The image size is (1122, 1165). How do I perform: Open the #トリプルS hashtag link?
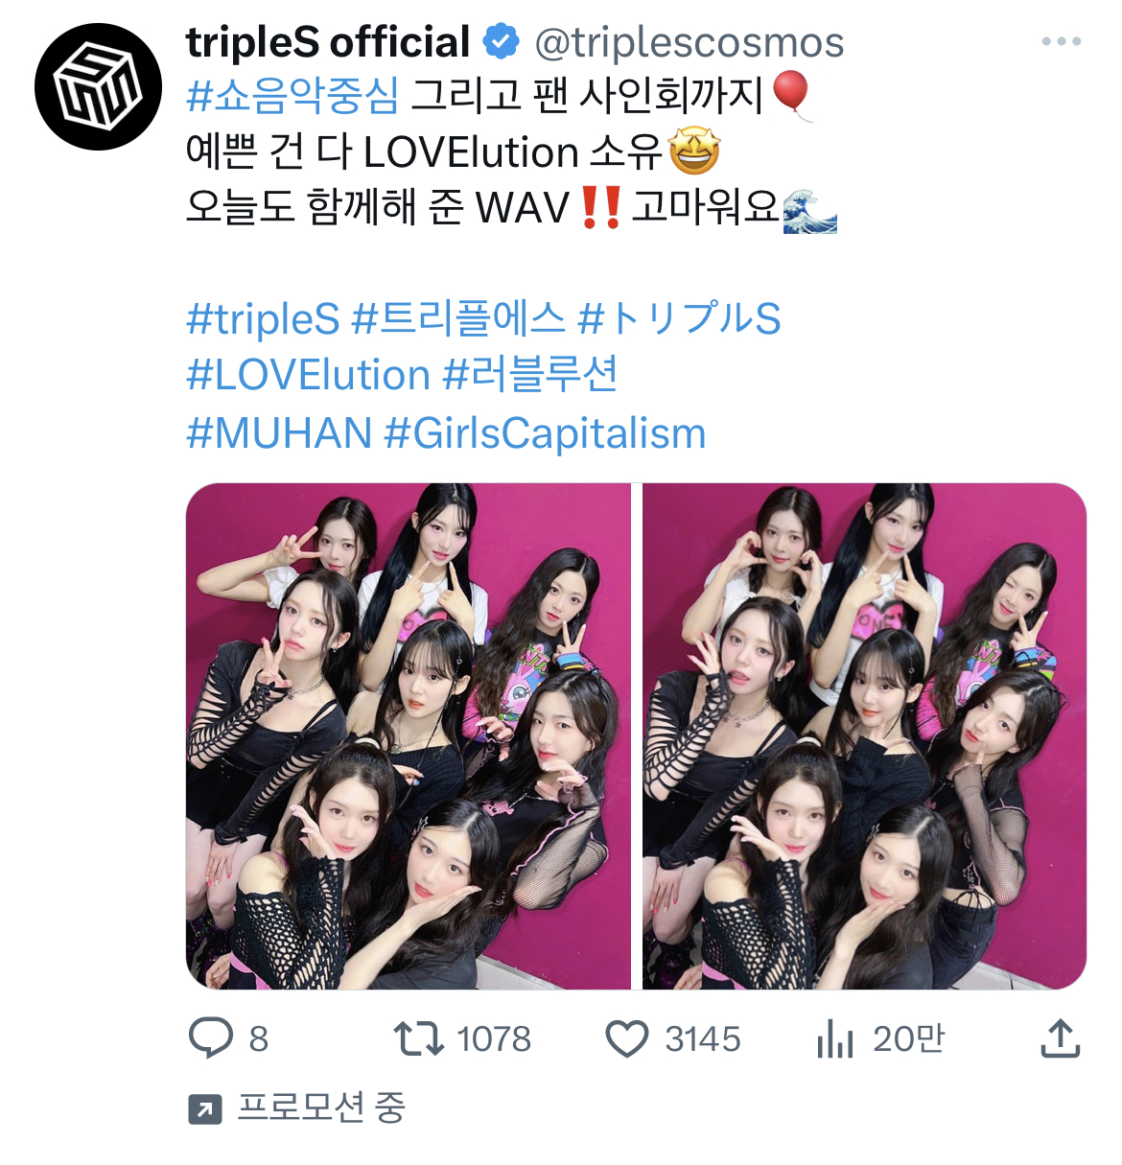[x=680, y=318]
